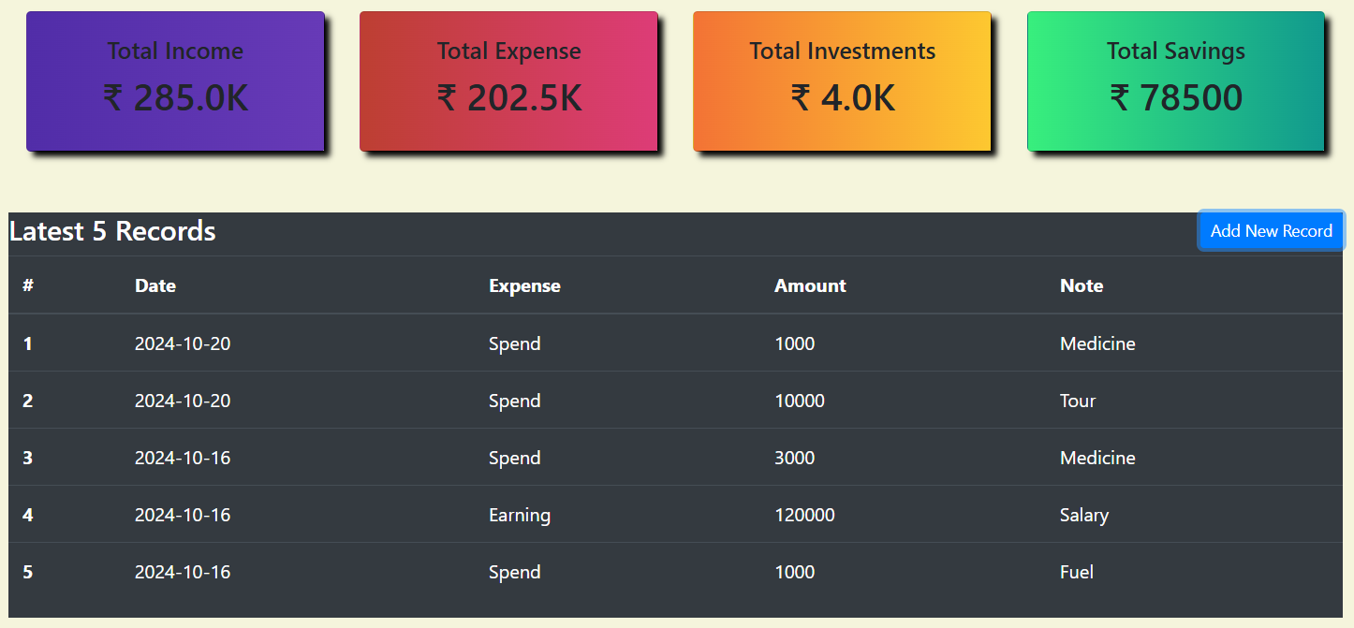The height and width of the screenshot is (628, 1354).
Task: Select the 3000 amount in row 3
Action: 795,458
